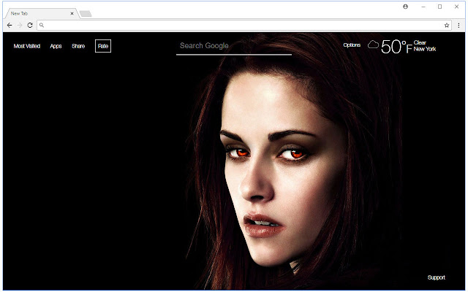This screenshot has height=292, width=468.
Task: Open the user profile icon
Action: pyautogui.click(x=405, y=7)
